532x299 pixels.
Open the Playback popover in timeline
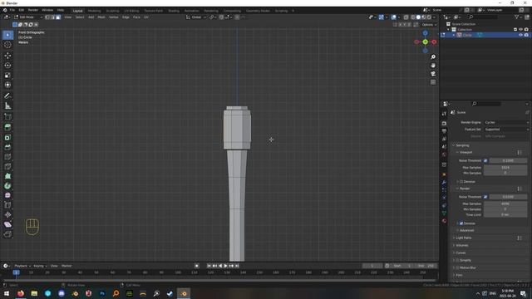pyautogui.click(x=22, y=266)
